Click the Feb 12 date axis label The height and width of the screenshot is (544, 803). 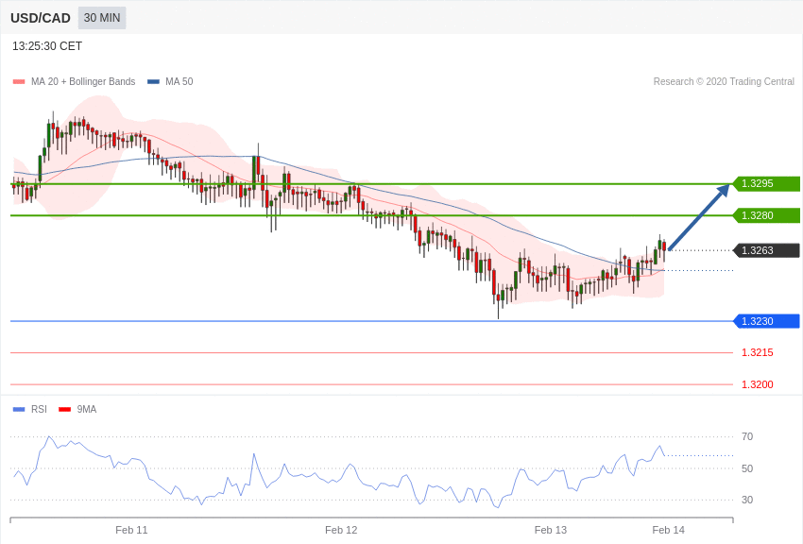pos(341,530)
